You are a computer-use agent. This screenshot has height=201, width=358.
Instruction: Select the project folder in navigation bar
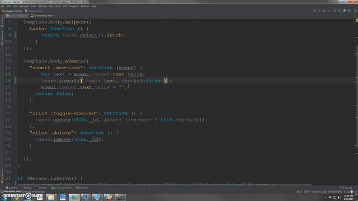[12, 11]
